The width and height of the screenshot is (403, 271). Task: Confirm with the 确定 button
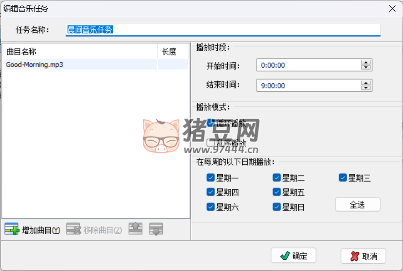tap(293, 256)
